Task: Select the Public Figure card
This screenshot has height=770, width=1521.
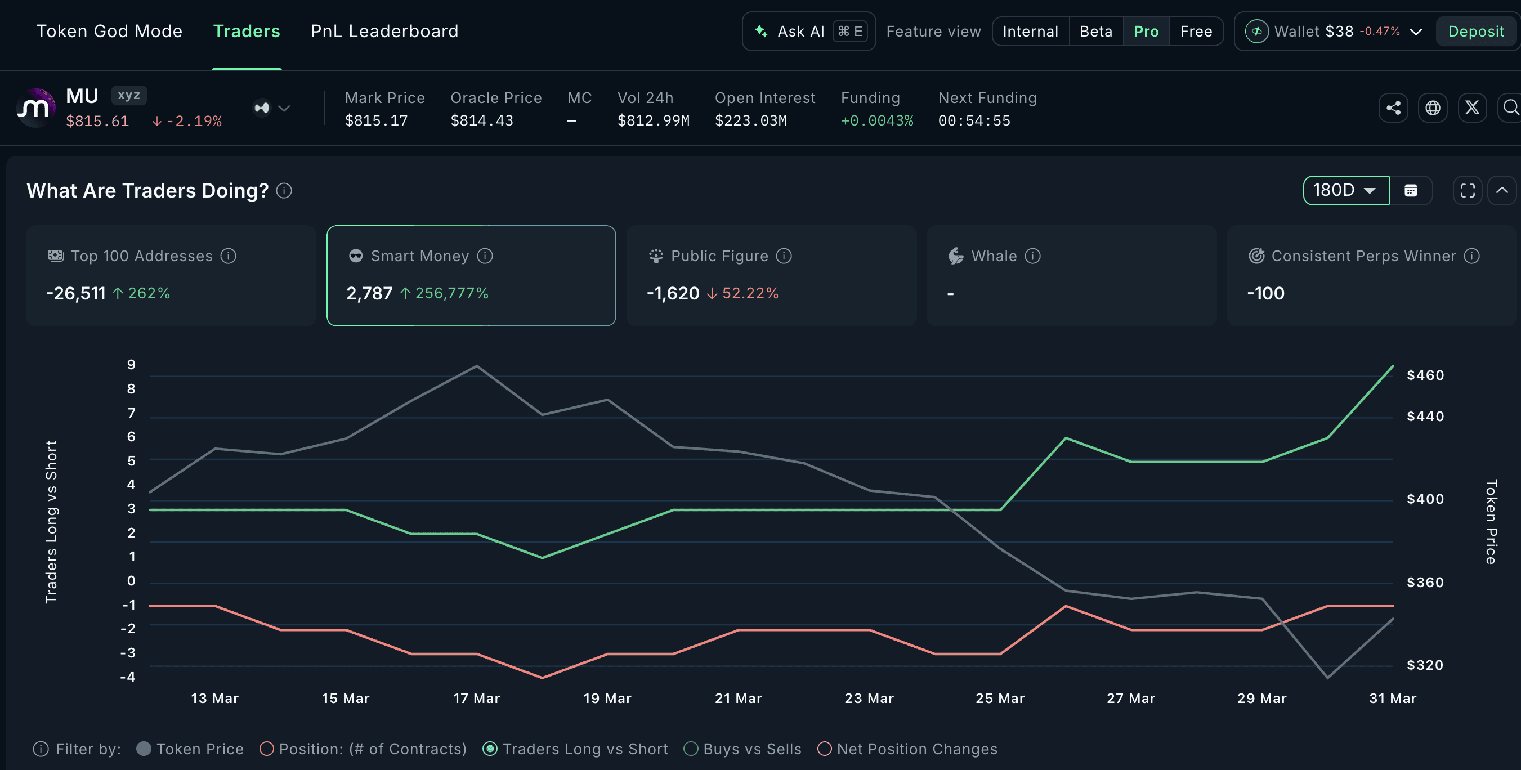Action: [771, 275]
